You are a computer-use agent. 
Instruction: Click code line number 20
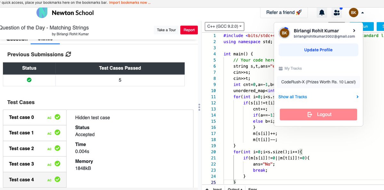click(x=213, y=152)
